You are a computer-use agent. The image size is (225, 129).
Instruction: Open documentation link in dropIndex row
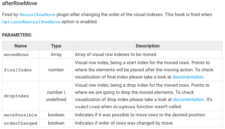tap(188, 99)
